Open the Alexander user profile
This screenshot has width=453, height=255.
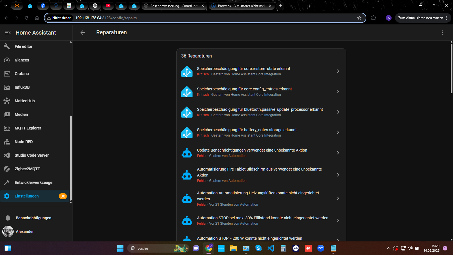pos(25,231)
